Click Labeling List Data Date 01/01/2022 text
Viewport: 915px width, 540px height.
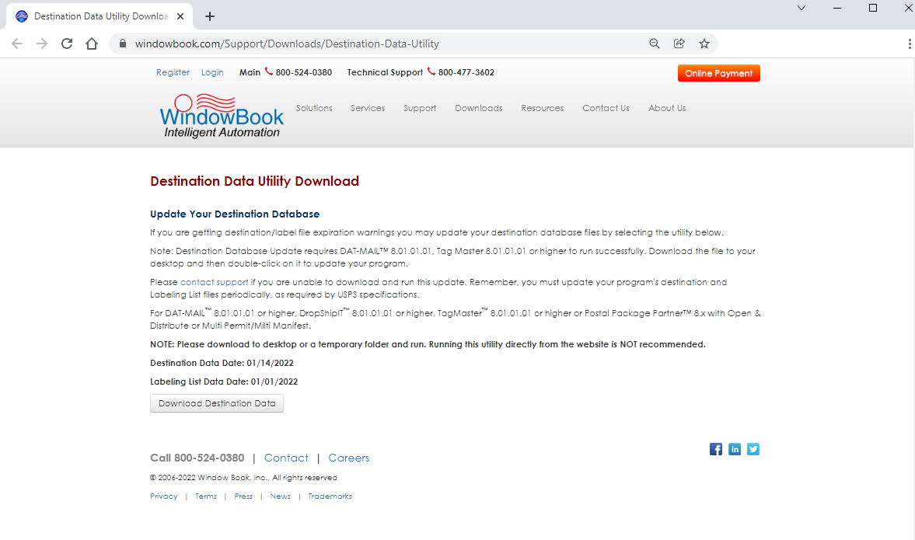[x=224, y=381]
